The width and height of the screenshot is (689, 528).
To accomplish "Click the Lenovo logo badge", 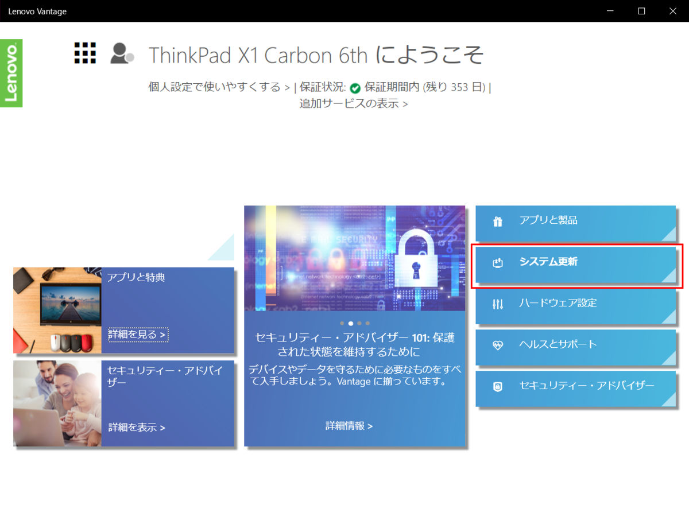I will click(x=11, y=73).
